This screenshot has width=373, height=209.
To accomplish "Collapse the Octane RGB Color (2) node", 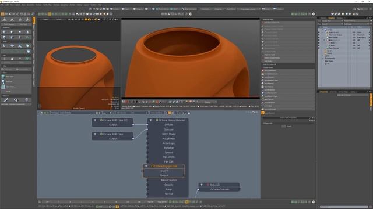I will [x=95, y=120].
